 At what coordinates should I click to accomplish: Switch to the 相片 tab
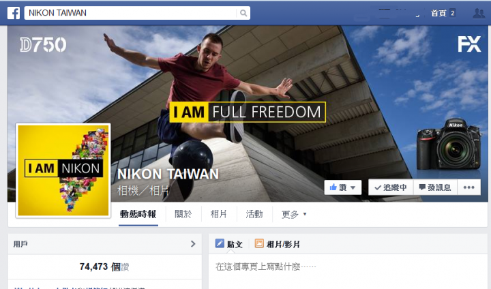219,215
